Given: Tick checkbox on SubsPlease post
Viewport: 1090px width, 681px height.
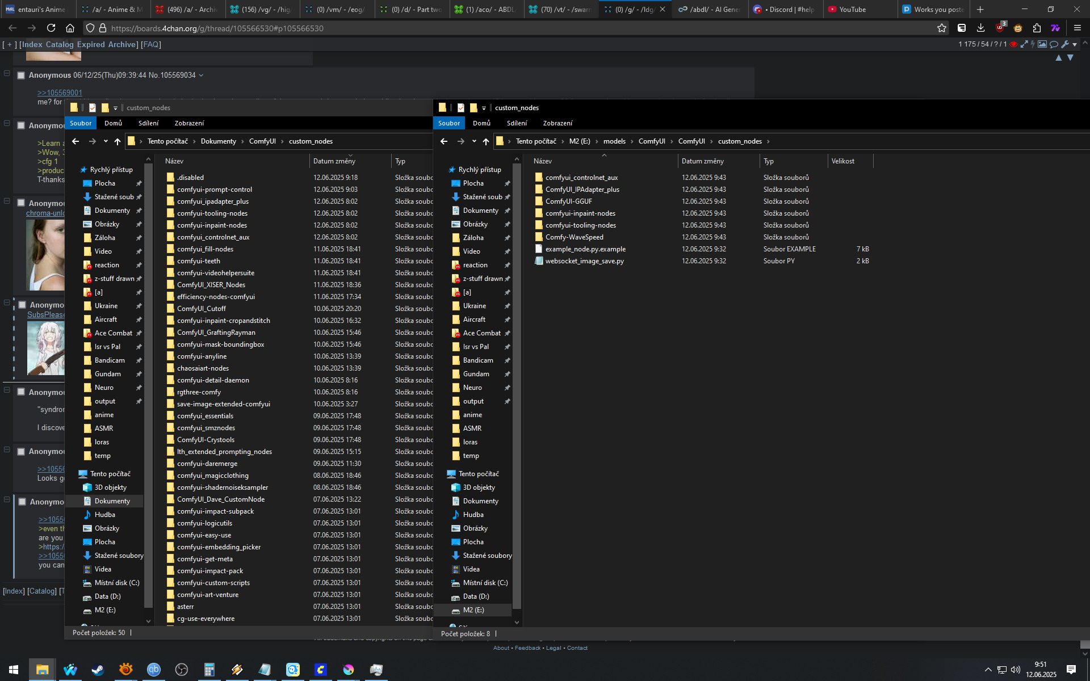Looking at the screenshot, I should pos(22,305).
